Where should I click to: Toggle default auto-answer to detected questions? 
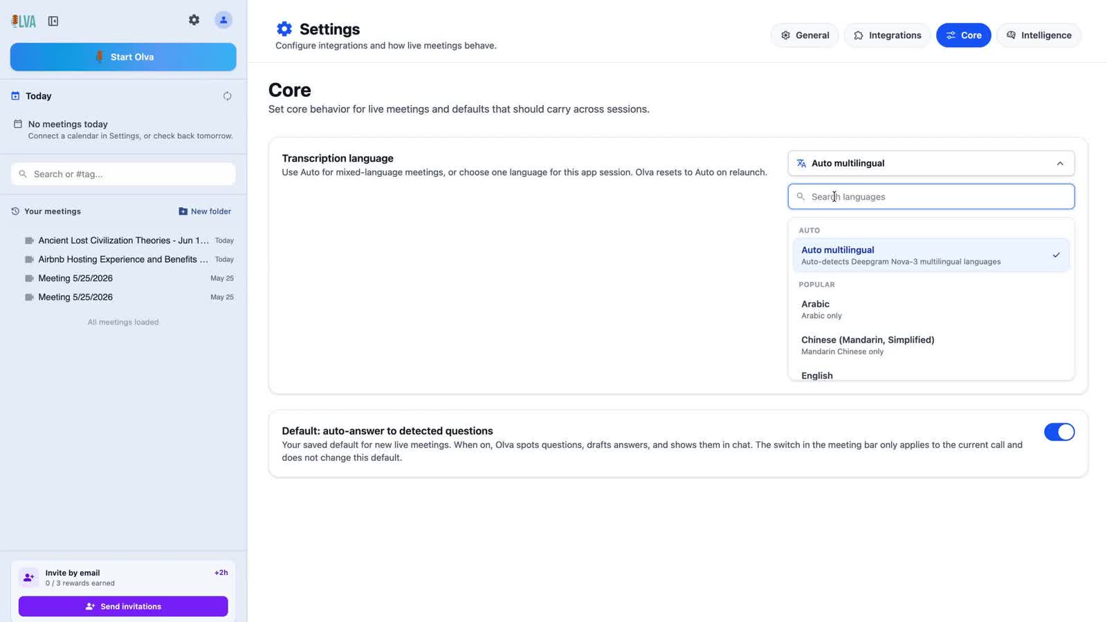tap(1059, 432)
